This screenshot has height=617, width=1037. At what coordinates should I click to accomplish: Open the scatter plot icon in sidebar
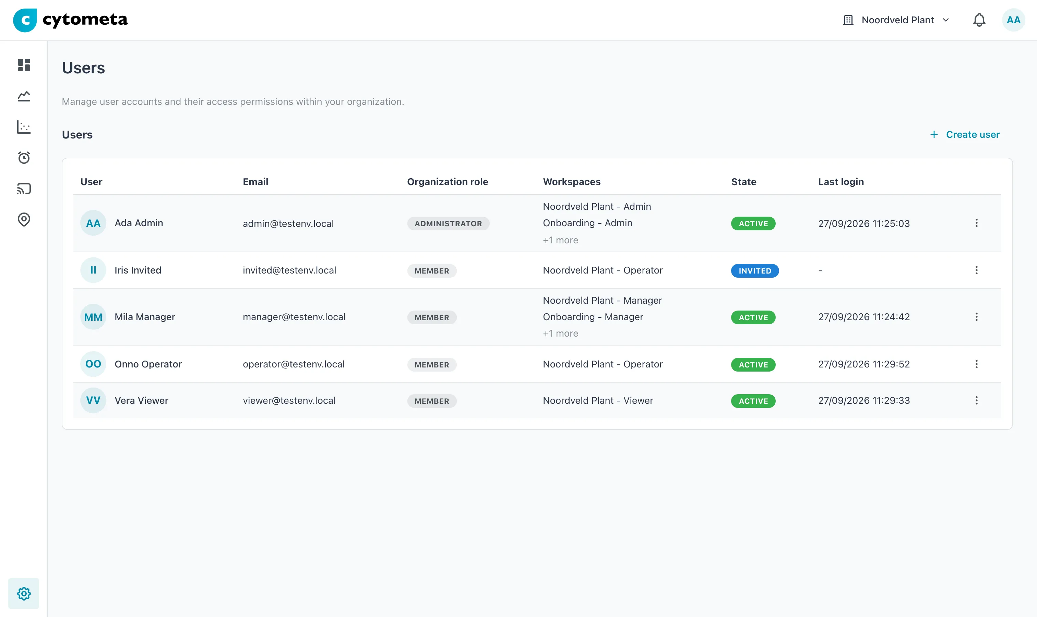pyautogui.click(x=24, y=127)
